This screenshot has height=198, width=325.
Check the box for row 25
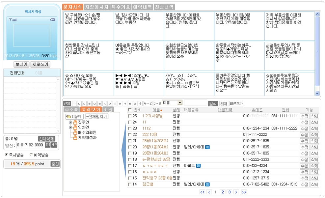(130, 116)
